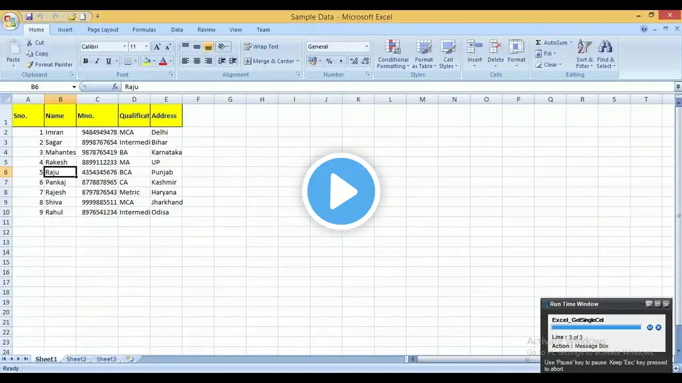The height and width of the screenshot is (383, 682).
Task: Apply Comma Style number format
Action: [340, 61]
